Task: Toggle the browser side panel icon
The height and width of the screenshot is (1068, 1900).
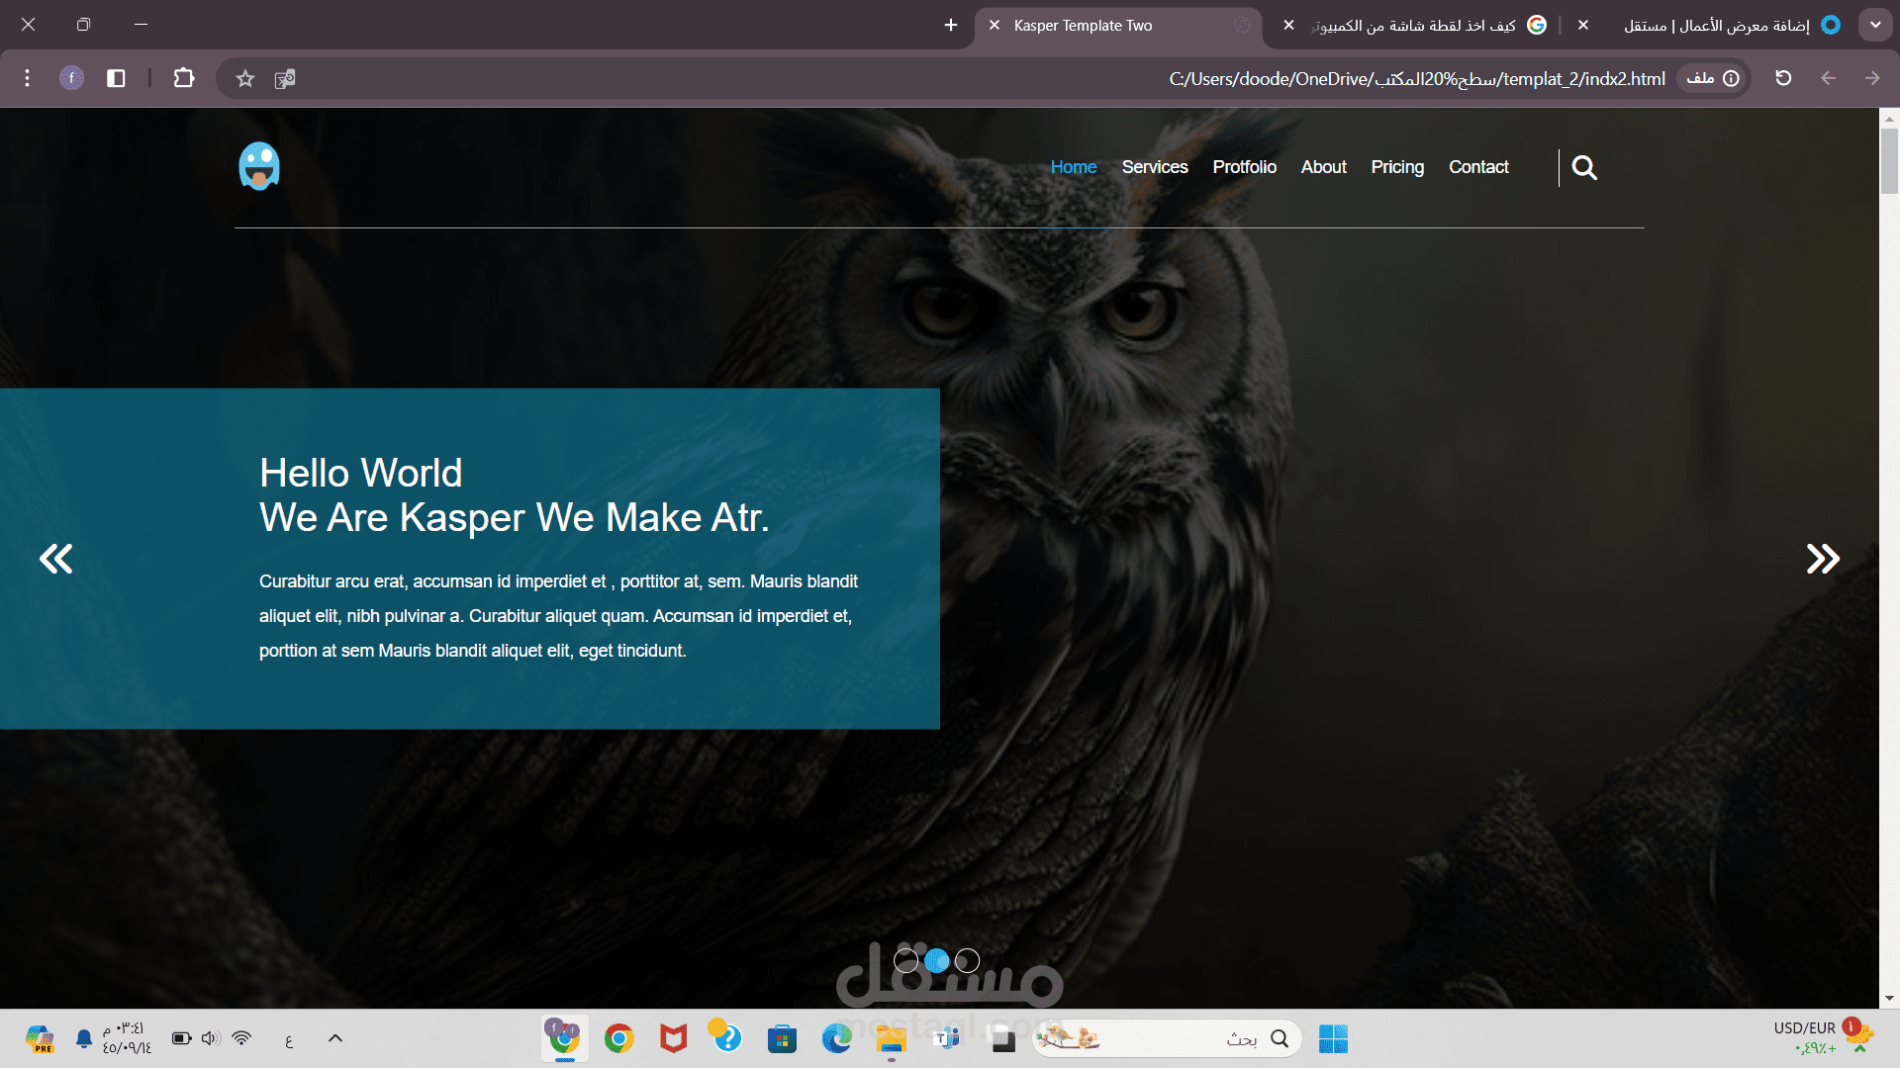Action: [x=116, y=78]
